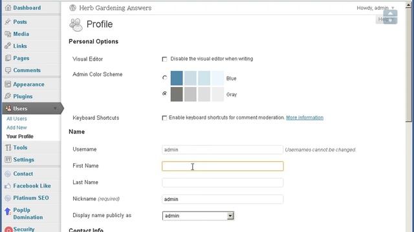This screenshot has width=414, height=232.
Task: Open the Platinum SEO menu item
Action: [x=31, y=198]
